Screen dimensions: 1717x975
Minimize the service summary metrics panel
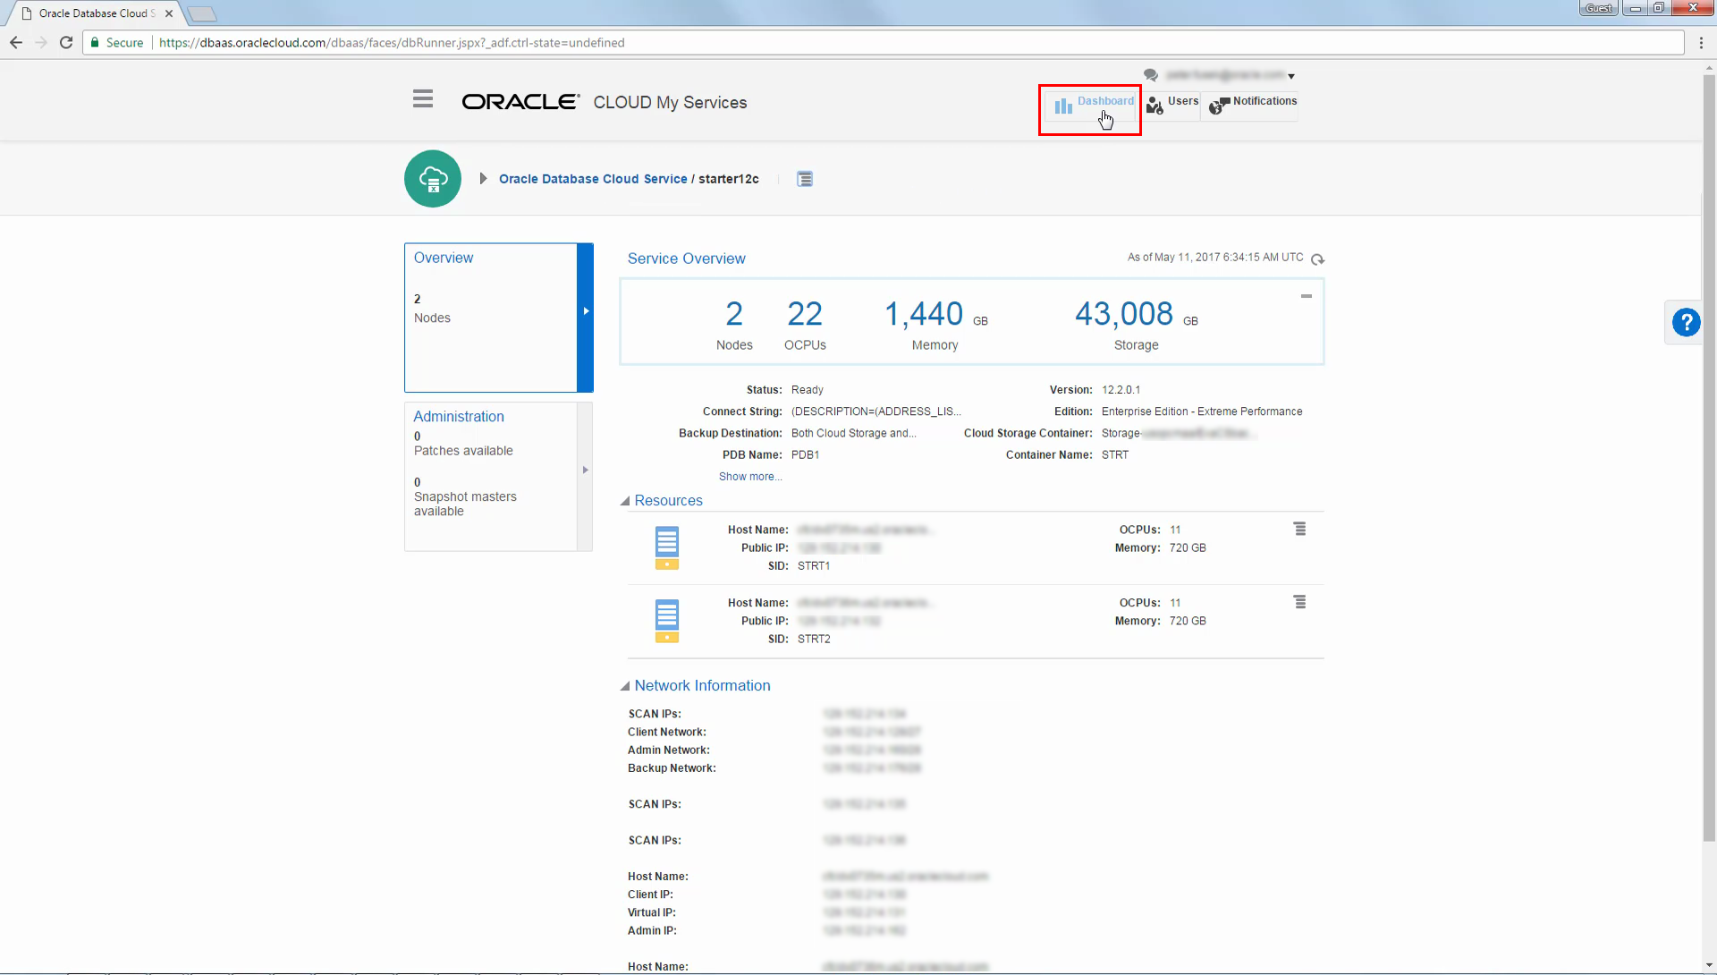point(1306,296)
